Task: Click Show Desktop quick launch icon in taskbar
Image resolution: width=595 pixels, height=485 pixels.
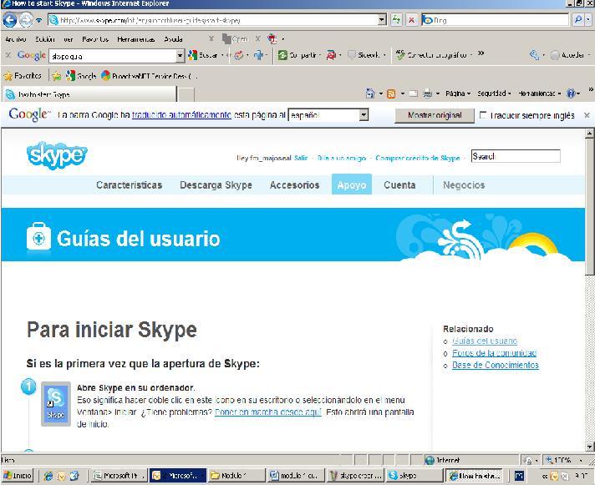Action: click(74, 476)
